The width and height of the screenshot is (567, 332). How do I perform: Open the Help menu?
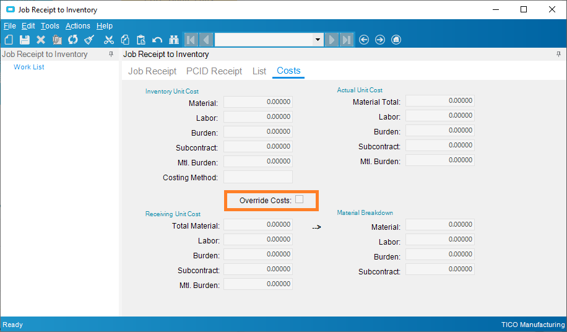pyautogui.click(x=105, y=26)
